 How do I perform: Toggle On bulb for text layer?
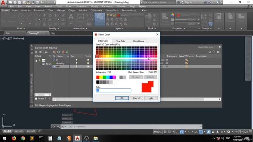tap(77, 66)
